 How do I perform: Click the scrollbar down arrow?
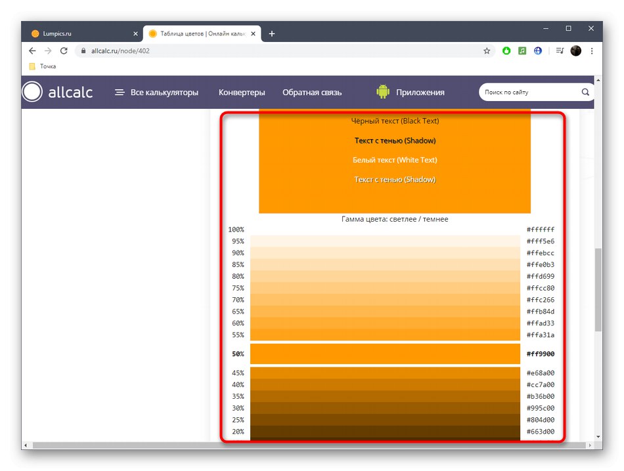tap(598, 436)
